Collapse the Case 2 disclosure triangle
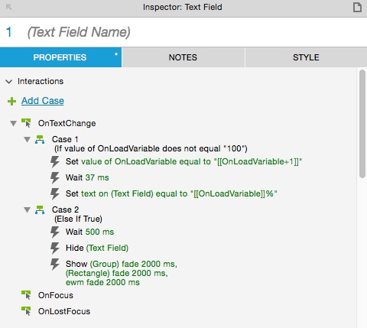This screenshot has width=367, height=328. click(27, 210)
